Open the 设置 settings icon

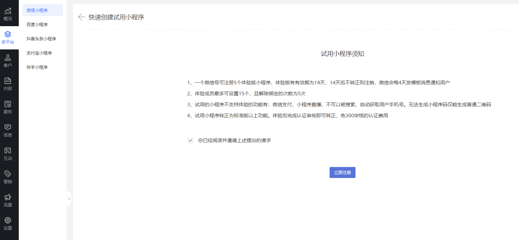(8, 220)
